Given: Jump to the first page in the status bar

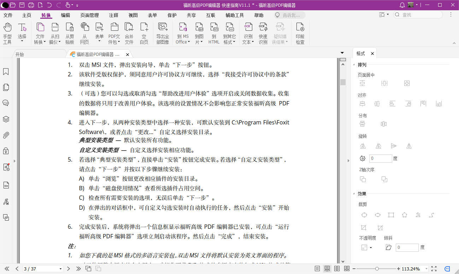Looking at the screenshot, I should tap(7, 269).
